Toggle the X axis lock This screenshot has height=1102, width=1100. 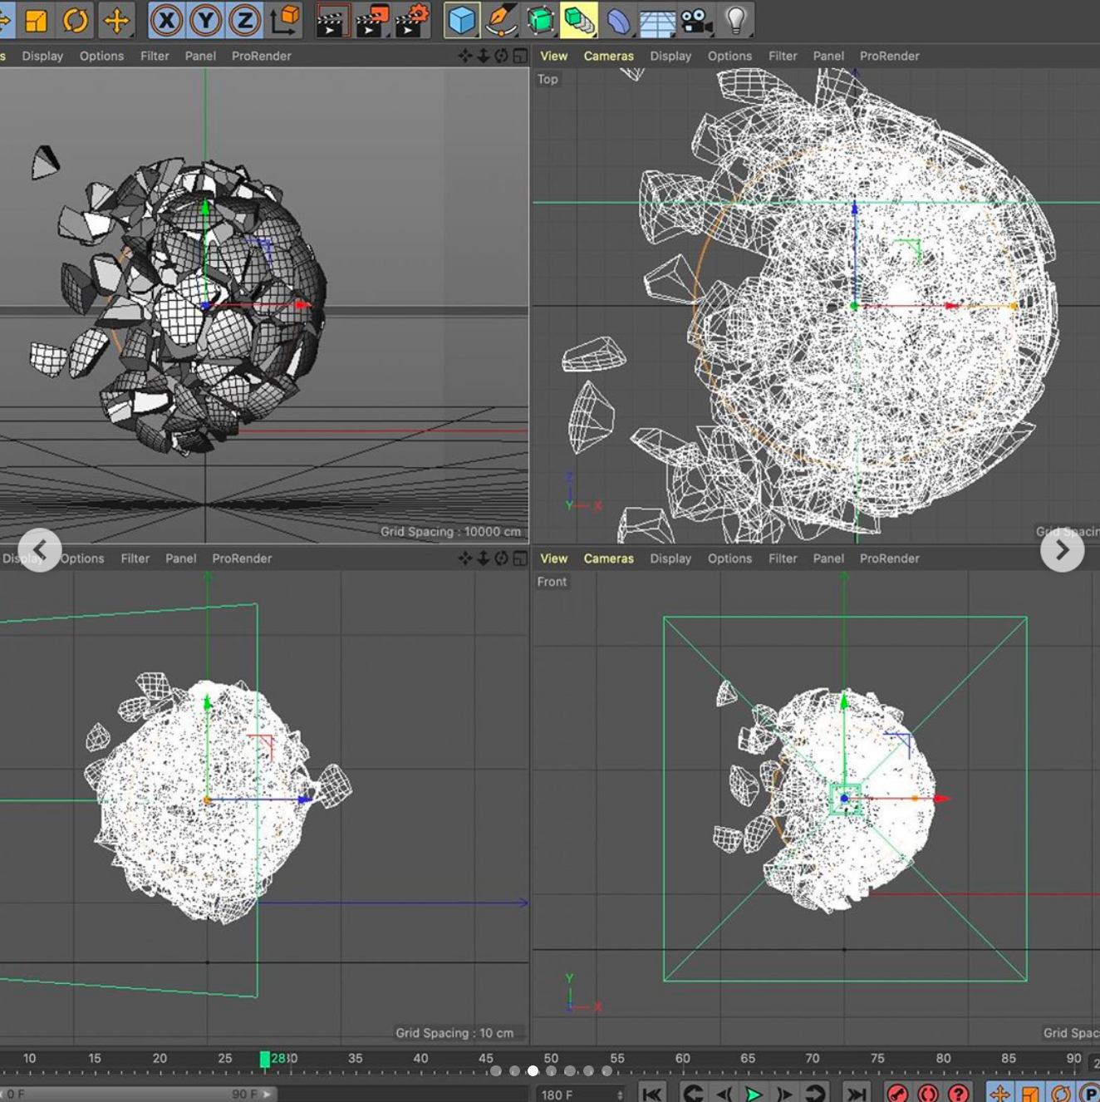167,21
